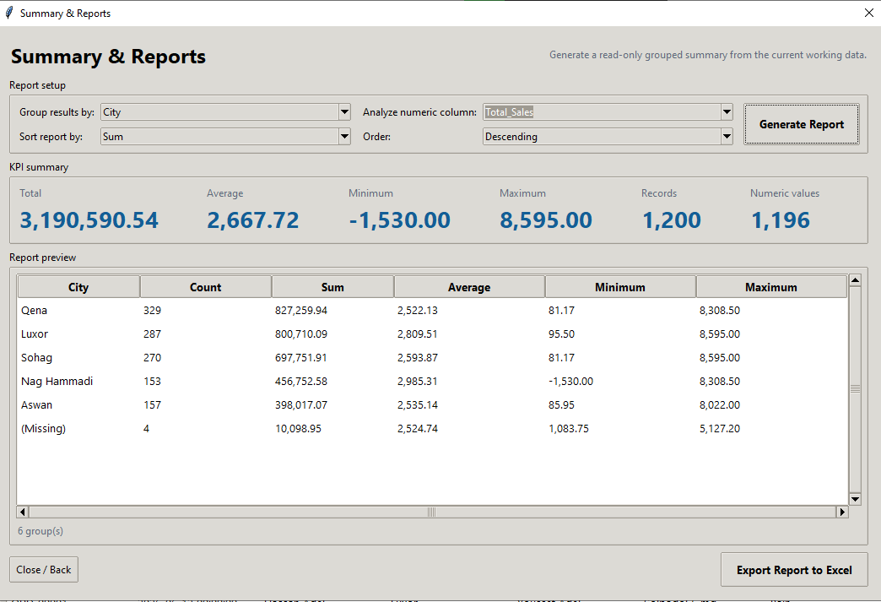Image resolution: width=881 pixels, height=602 pixels.
Task: Click the vertical scrollbar up arrow
Action: (855, 280)
